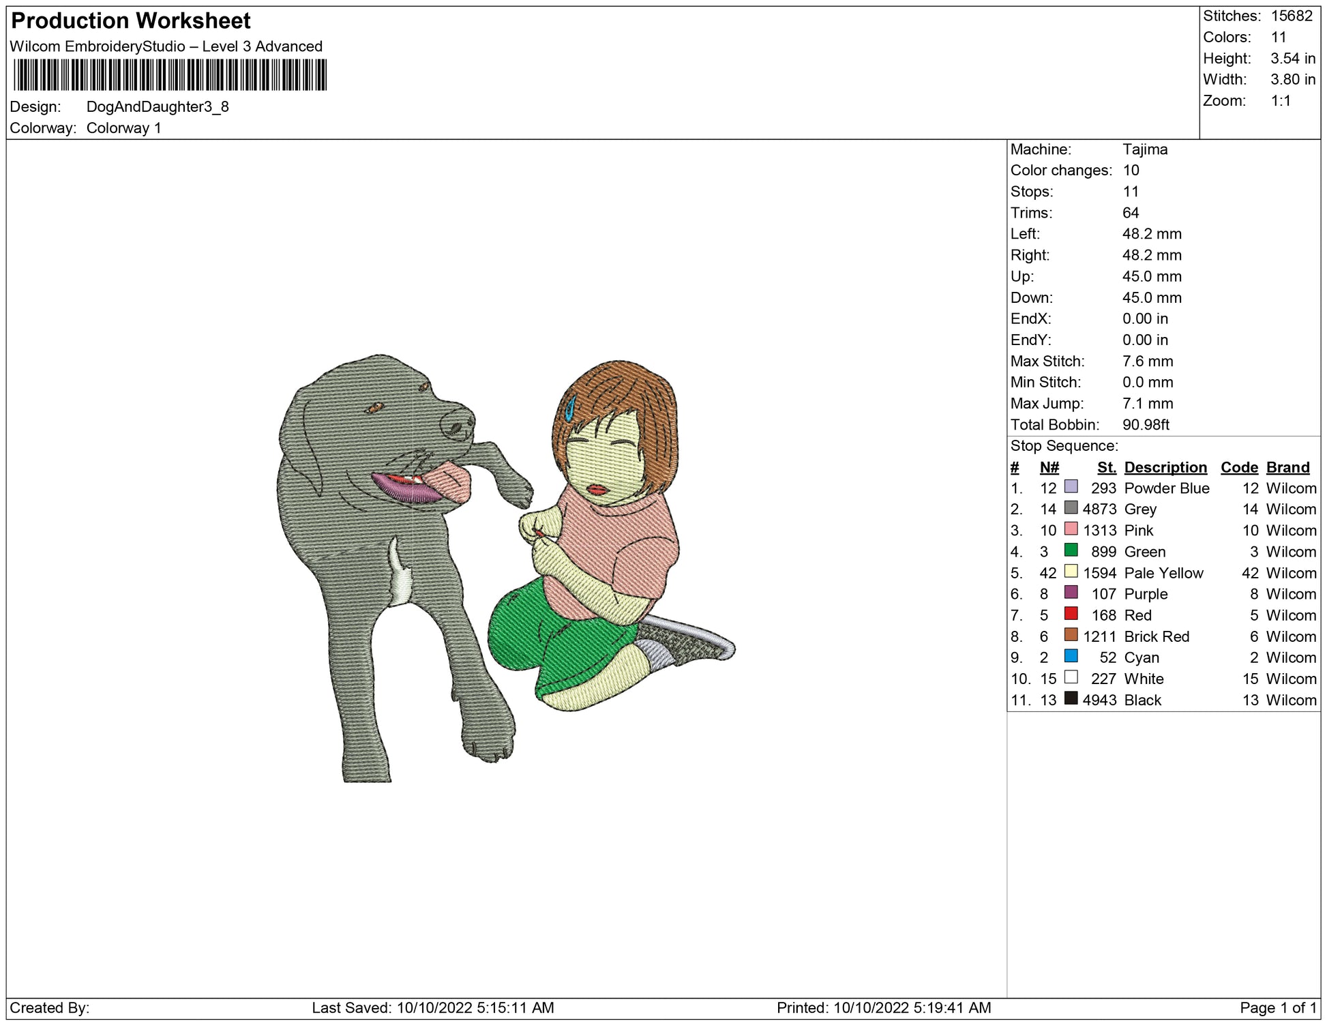Screen dimensions: 1327x1021
Task: Click the White thread swatch
Action: coord(1071,677)
